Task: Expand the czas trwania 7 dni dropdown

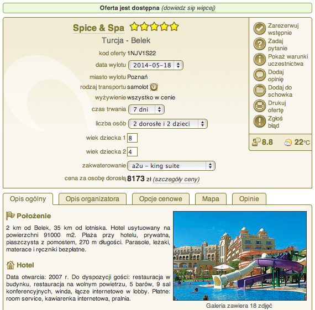Action: [146, 109]
